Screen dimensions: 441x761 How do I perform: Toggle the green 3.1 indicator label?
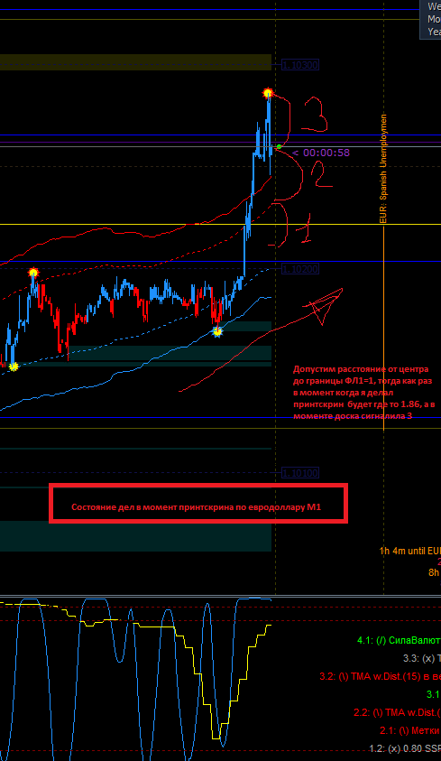tap(434, 694)
